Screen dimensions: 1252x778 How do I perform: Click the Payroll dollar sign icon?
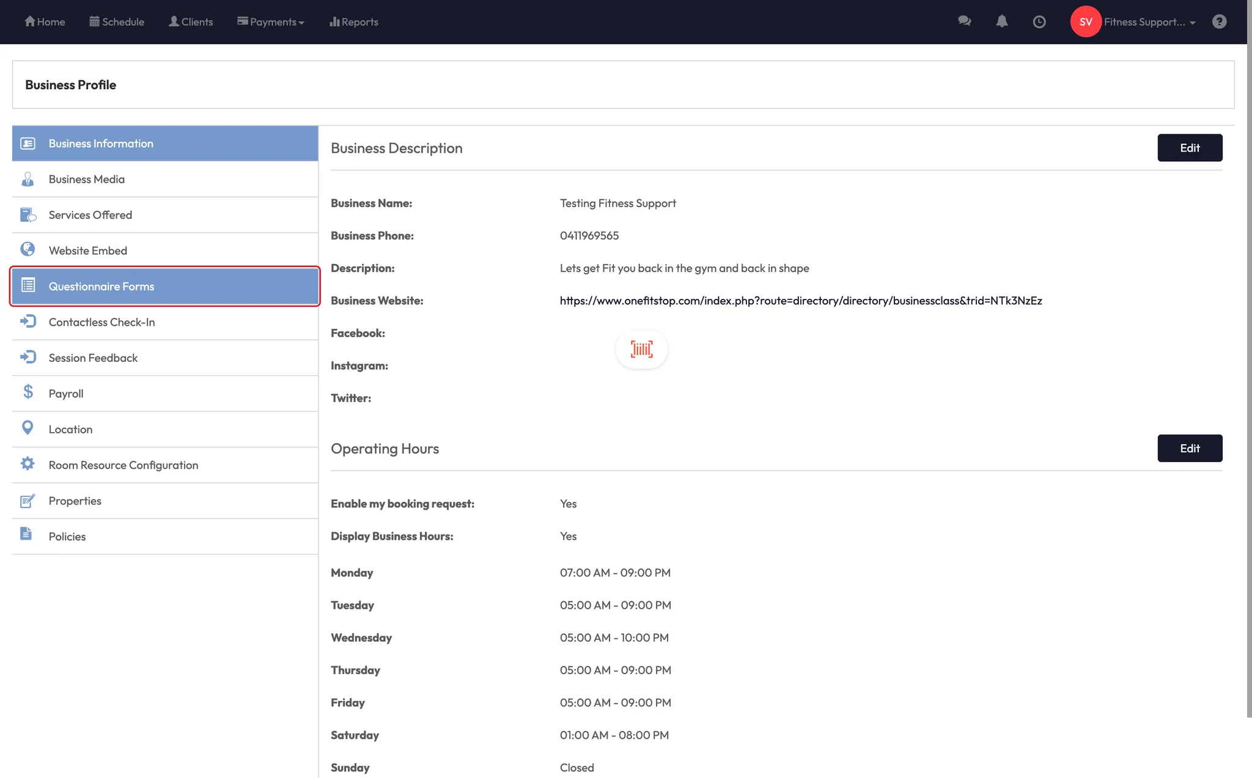point(28,392)
